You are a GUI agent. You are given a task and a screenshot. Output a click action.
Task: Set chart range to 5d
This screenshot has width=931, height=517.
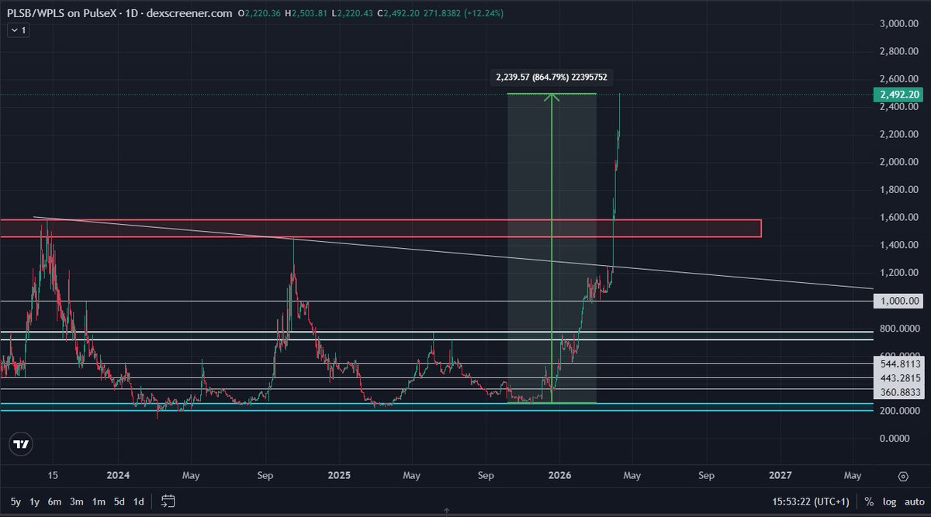119,501
